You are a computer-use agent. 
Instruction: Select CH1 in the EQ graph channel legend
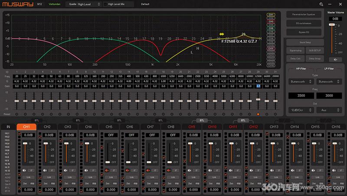(271, 15)
